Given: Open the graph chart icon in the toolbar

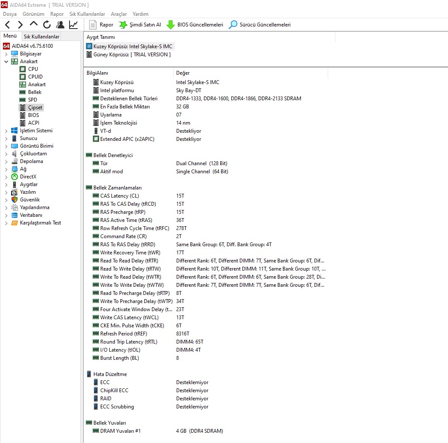Looking at the screenshot, I should (73, 25).
